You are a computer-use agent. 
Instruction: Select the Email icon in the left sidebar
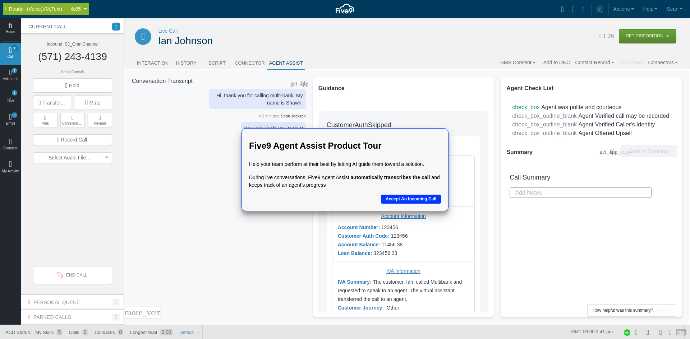[10, 119]
